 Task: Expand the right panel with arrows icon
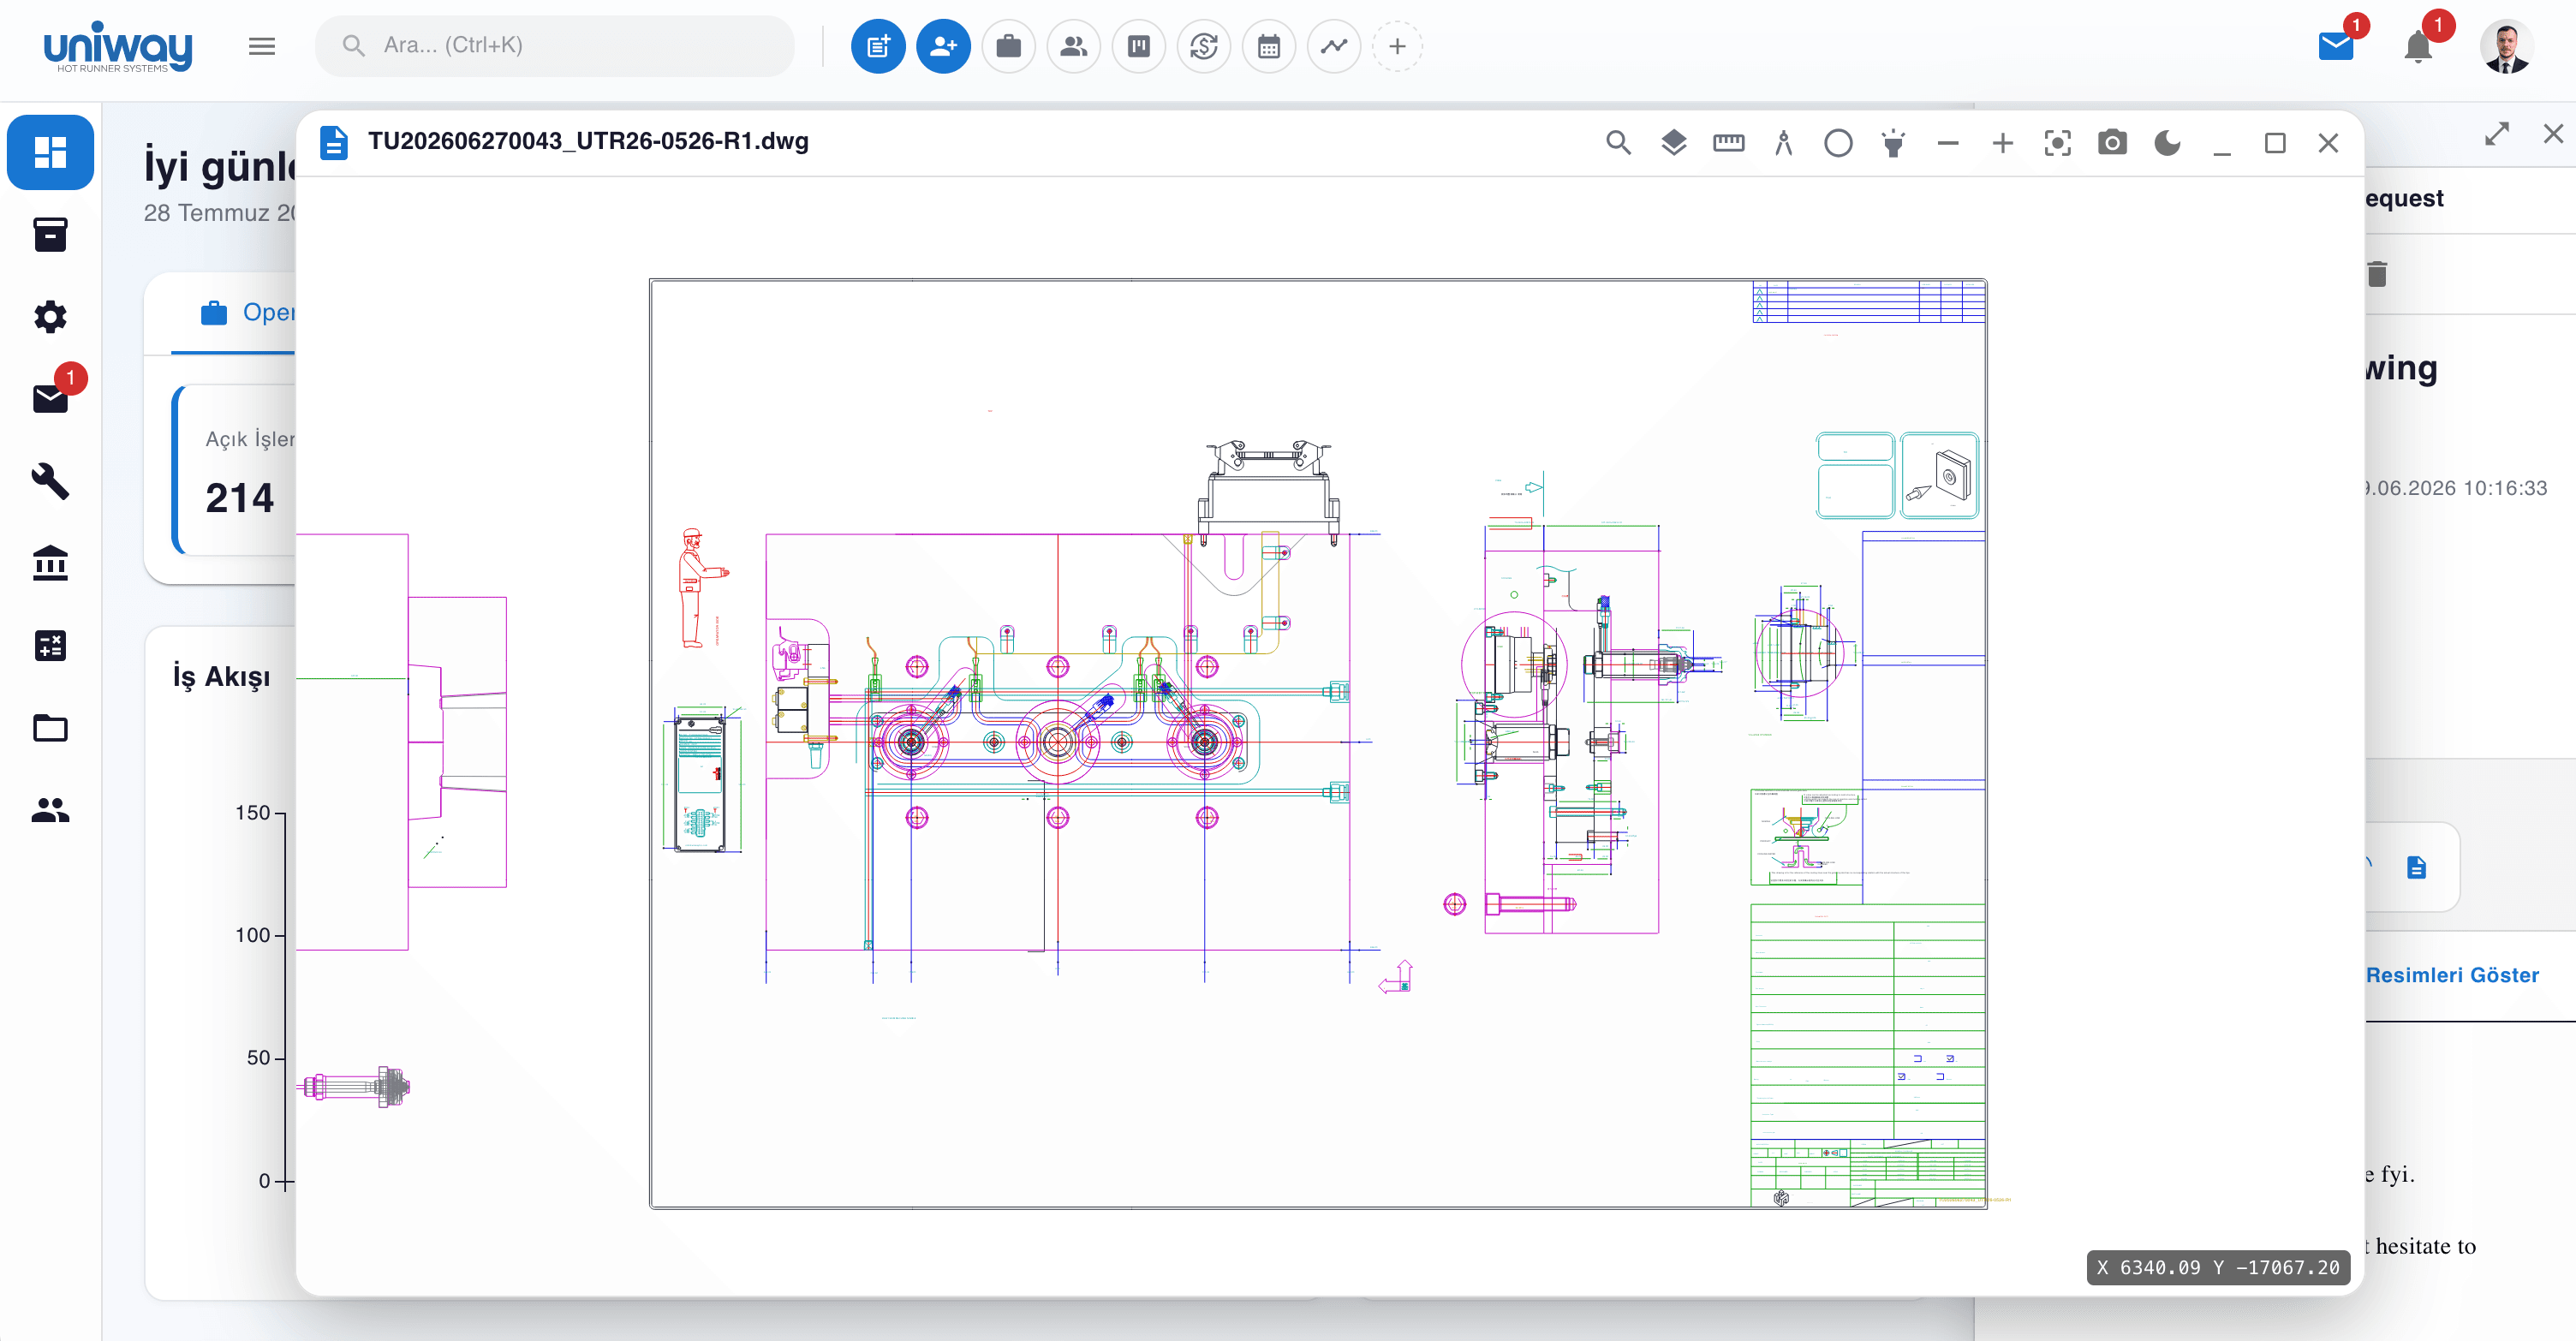2497,134
